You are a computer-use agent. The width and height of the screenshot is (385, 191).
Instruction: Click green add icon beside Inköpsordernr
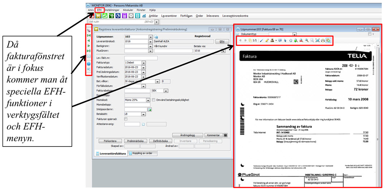[149, 109]
